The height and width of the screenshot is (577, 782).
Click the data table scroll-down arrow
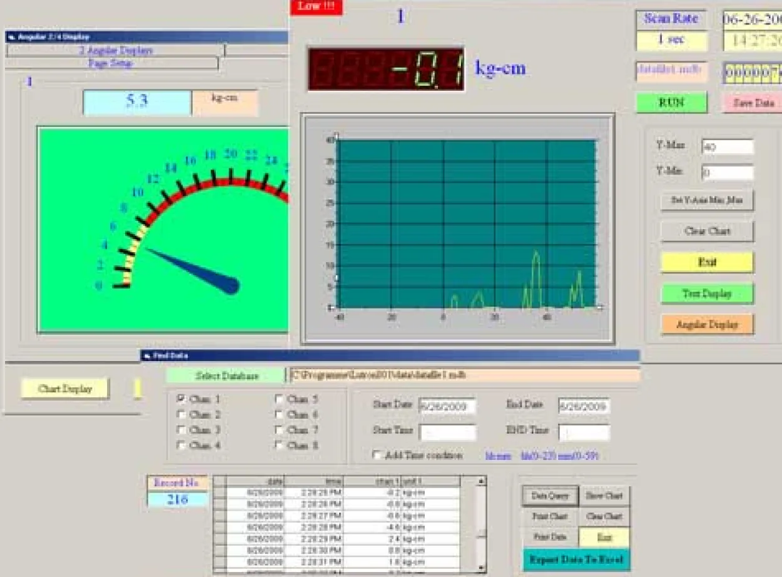(x=481, y=568)
